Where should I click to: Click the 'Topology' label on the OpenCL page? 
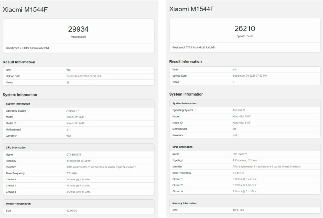tap(177, 160)
